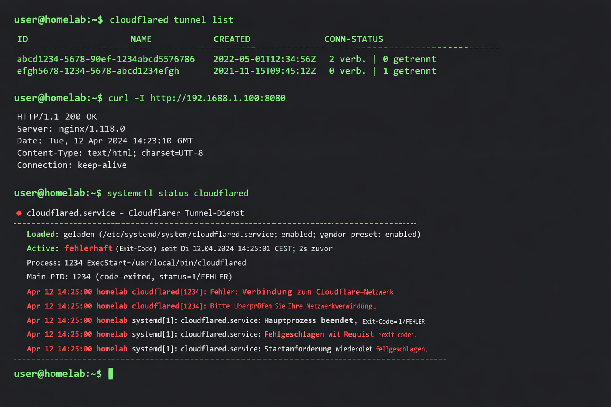
Task: Click the 'Main PID: 1234' line
Action: tap(129, 277)
